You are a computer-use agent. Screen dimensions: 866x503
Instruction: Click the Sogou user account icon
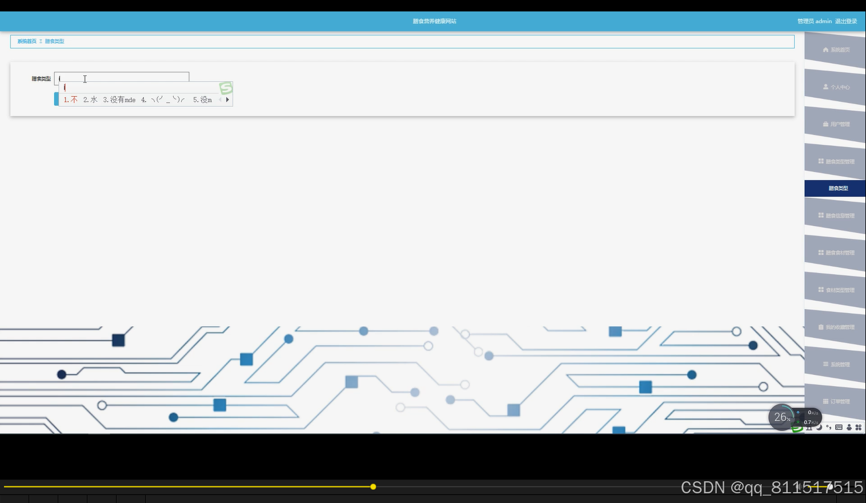[x=849, y=427]
